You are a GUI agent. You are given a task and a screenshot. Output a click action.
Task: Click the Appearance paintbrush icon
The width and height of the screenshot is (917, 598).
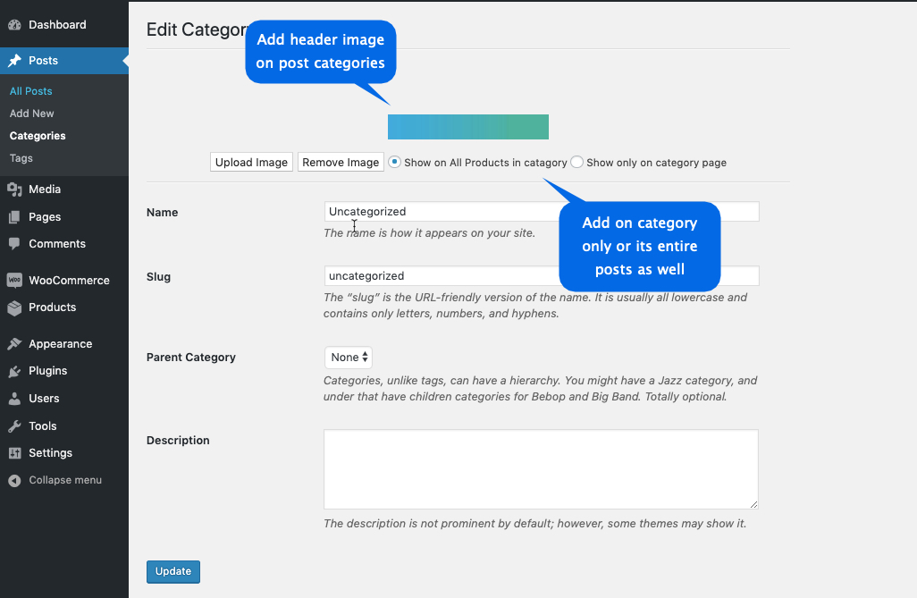14,344
